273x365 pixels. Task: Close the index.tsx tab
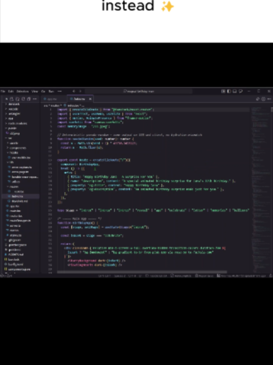[x=90, y=99]
